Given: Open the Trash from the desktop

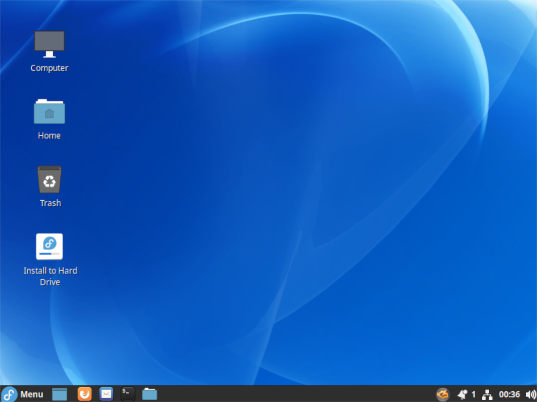Looking at the screenshot, I should click(x=49, y=180).
